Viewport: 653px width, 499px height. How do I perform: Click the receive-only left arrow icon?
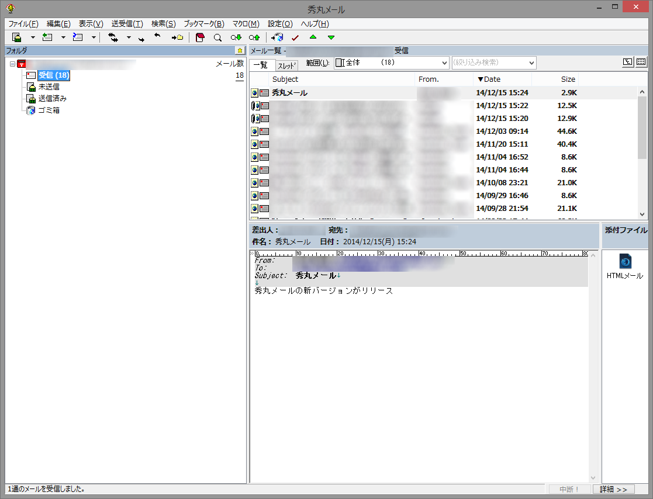[x=157, y=36]
